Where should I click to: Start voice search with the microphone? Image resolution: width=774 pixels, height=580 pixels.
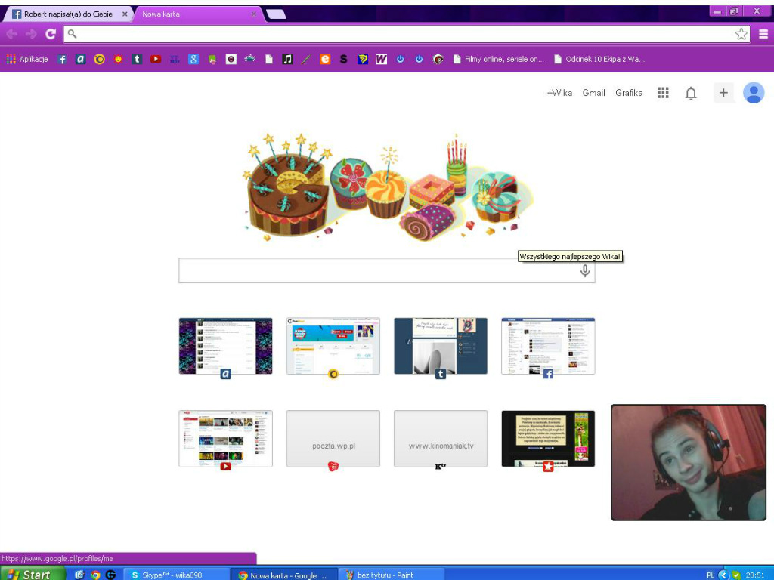[585, 271]
